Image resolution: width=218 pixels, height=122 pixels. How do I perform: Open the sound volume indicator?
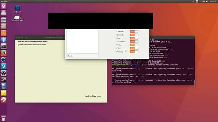tap(207, 1)
